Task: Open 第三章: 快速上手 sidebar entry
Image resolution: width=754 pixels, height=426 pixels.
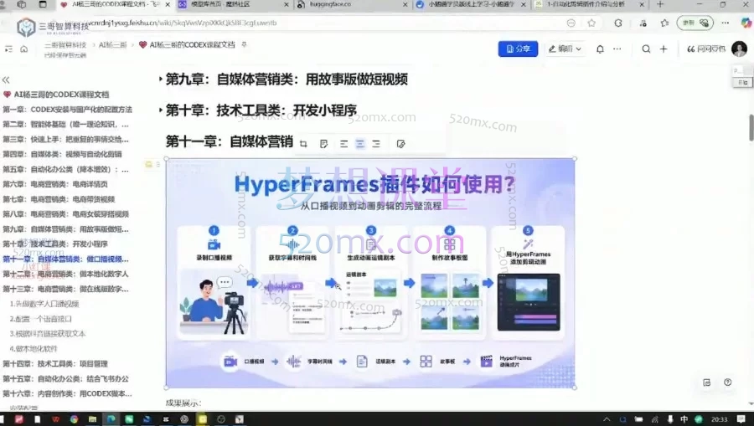Action: 66,139
